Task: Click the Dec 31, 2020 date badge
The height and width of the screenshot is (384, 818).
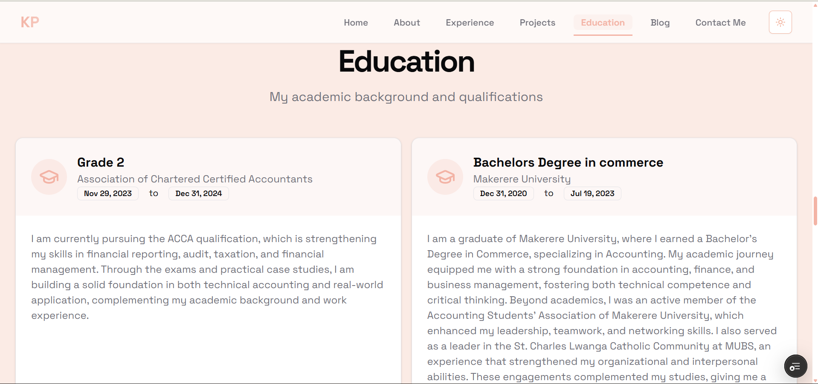Action: tap(503, 193)
